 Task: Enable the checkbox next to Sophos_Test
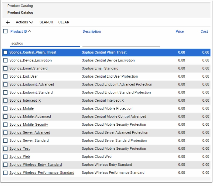[6, 149]
